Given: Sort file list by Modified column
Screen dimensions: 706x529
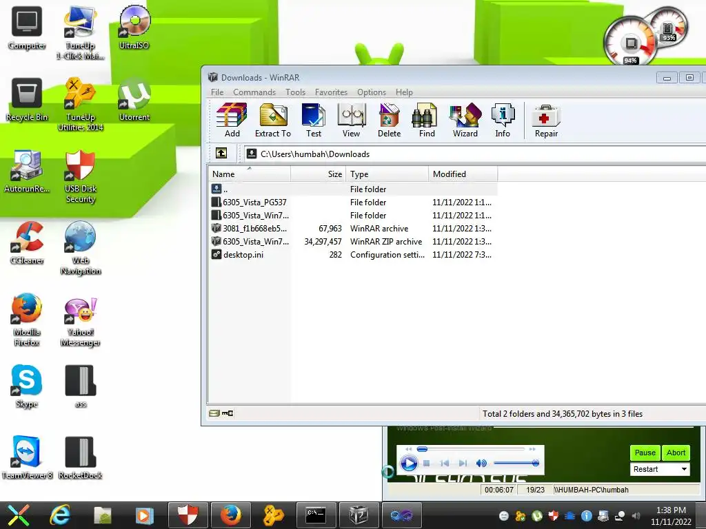Looking at the screenshot, I should coord(463,174).
